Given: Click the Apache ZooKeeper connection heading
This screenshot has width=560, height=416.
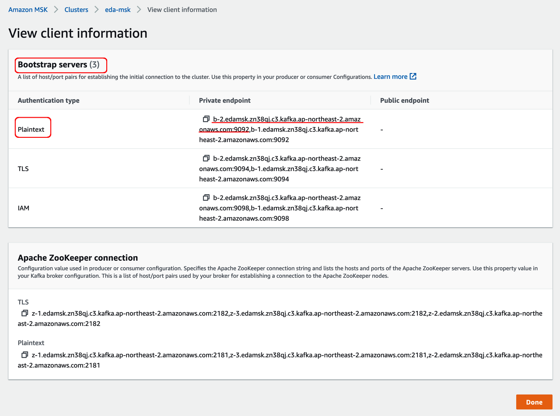Looking at the screenshot, I should [x=78, y=258].
